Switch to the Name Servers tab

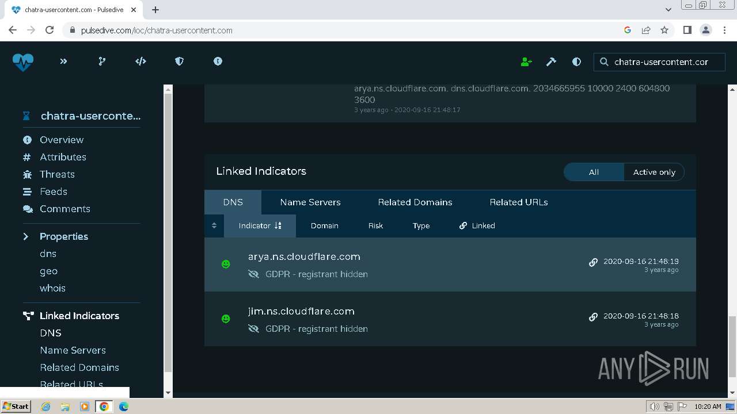point(310,202)
